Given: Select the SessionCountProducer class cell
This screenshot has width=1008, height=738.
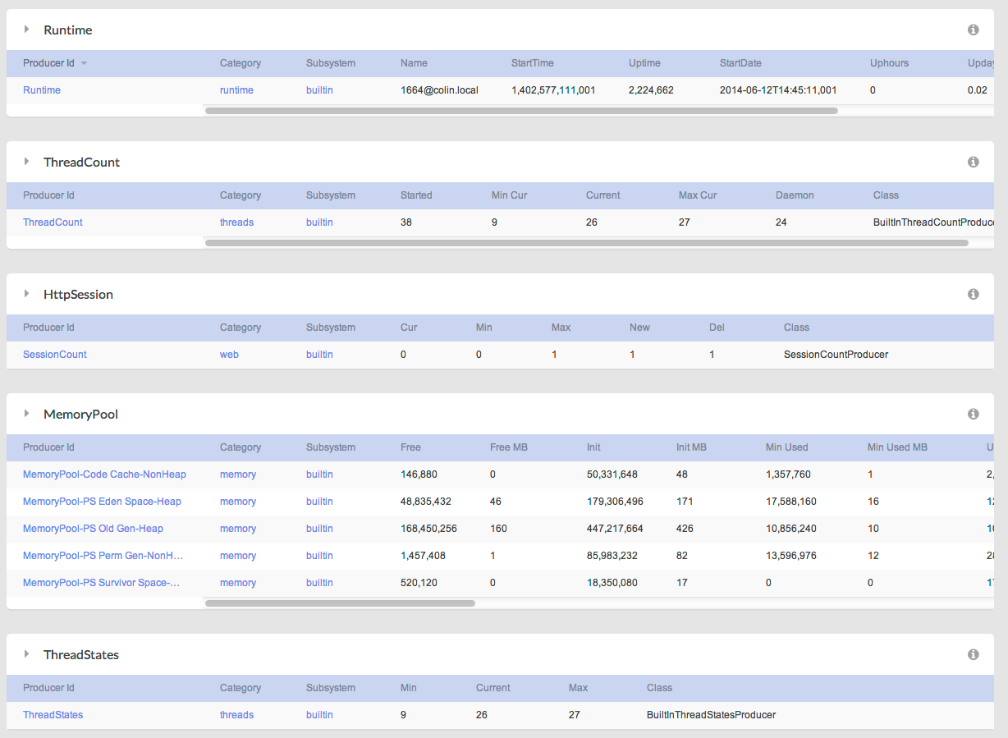Looking at the screenshot, I should click(836, 355).
